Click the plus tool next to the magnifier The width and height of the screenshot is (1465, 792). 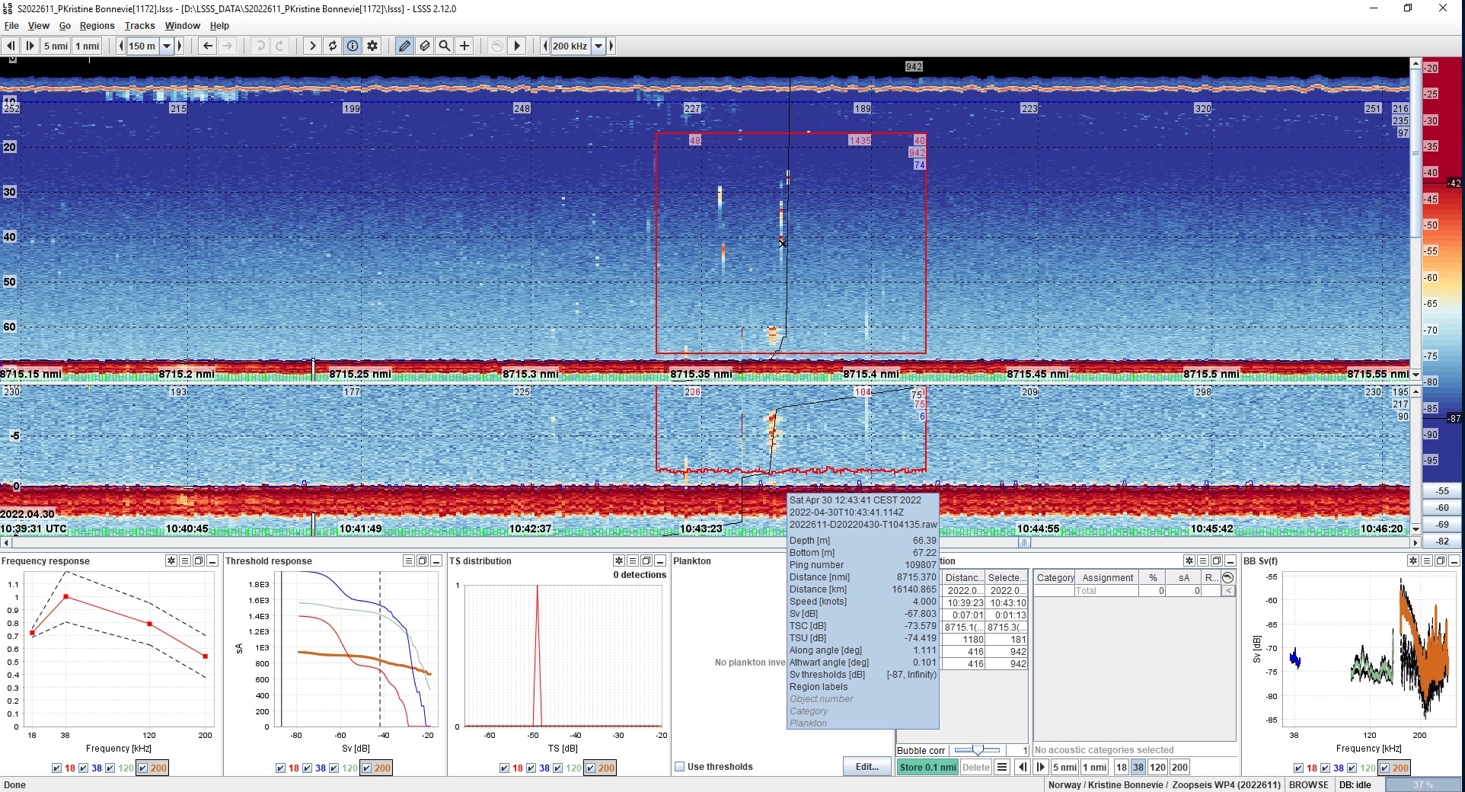click(464, 46)
